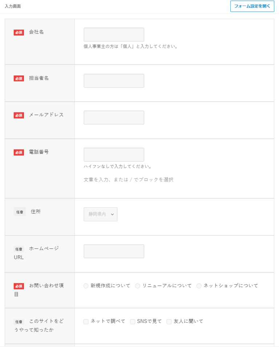Image resolution: width=279 pixels, height=347 pixels.
Task: Check the SNSで見て checkbox
Action: click(x=132, y=322)
